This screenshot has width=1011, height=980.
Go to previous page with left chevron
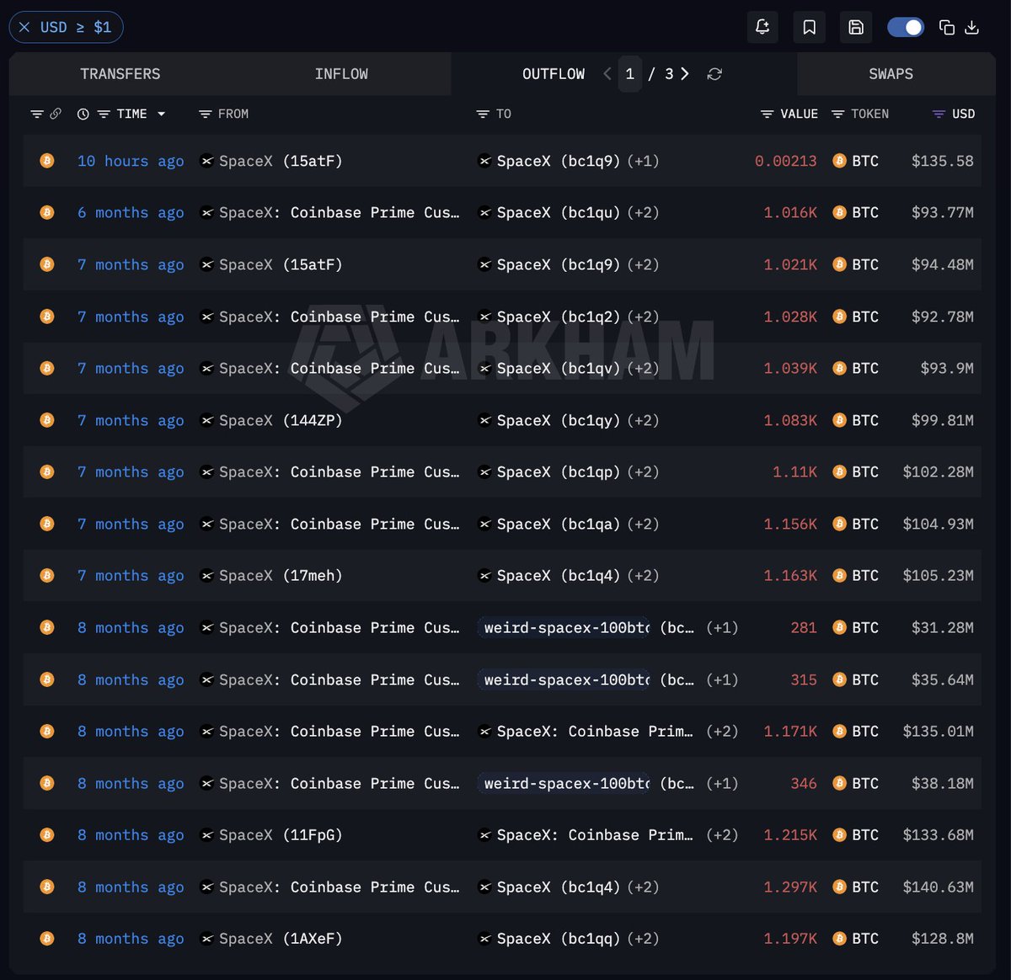point(607,74)
